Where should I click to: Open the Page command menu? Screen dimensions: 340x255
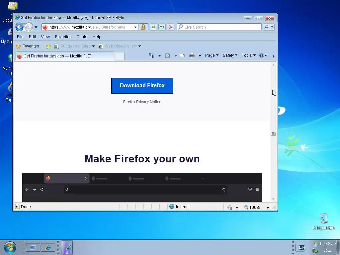[212, 55]
